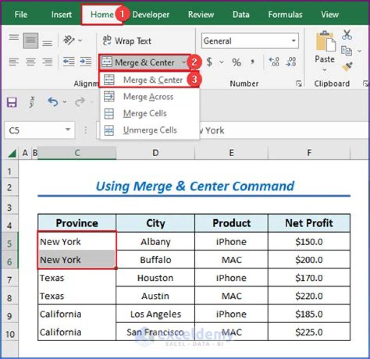The width and height of the screenshot is (370, 359).
Task: Click the Redo arrow
Action: (80, 102)
